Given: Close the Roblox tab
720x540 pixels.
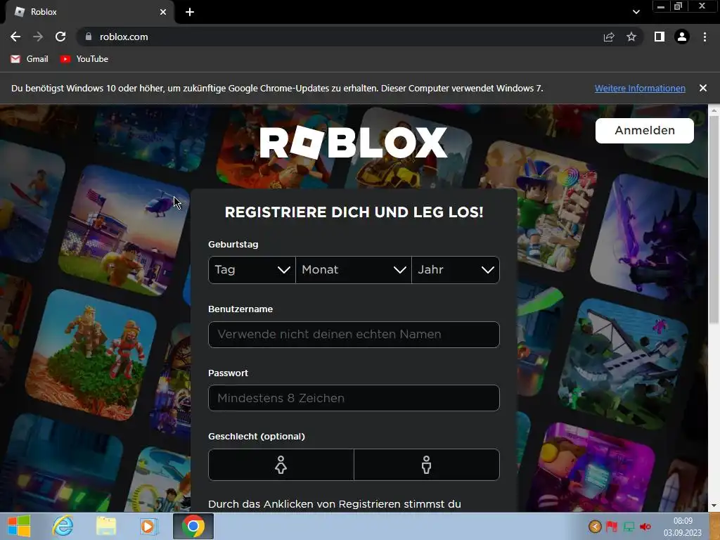Looking at the screenshot, I should pyautogui.click(x=163, y=12).
